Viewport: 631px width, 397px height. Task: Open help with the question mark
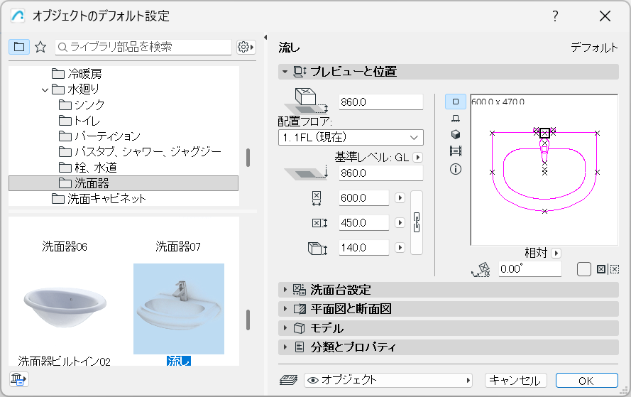(555, 16)
